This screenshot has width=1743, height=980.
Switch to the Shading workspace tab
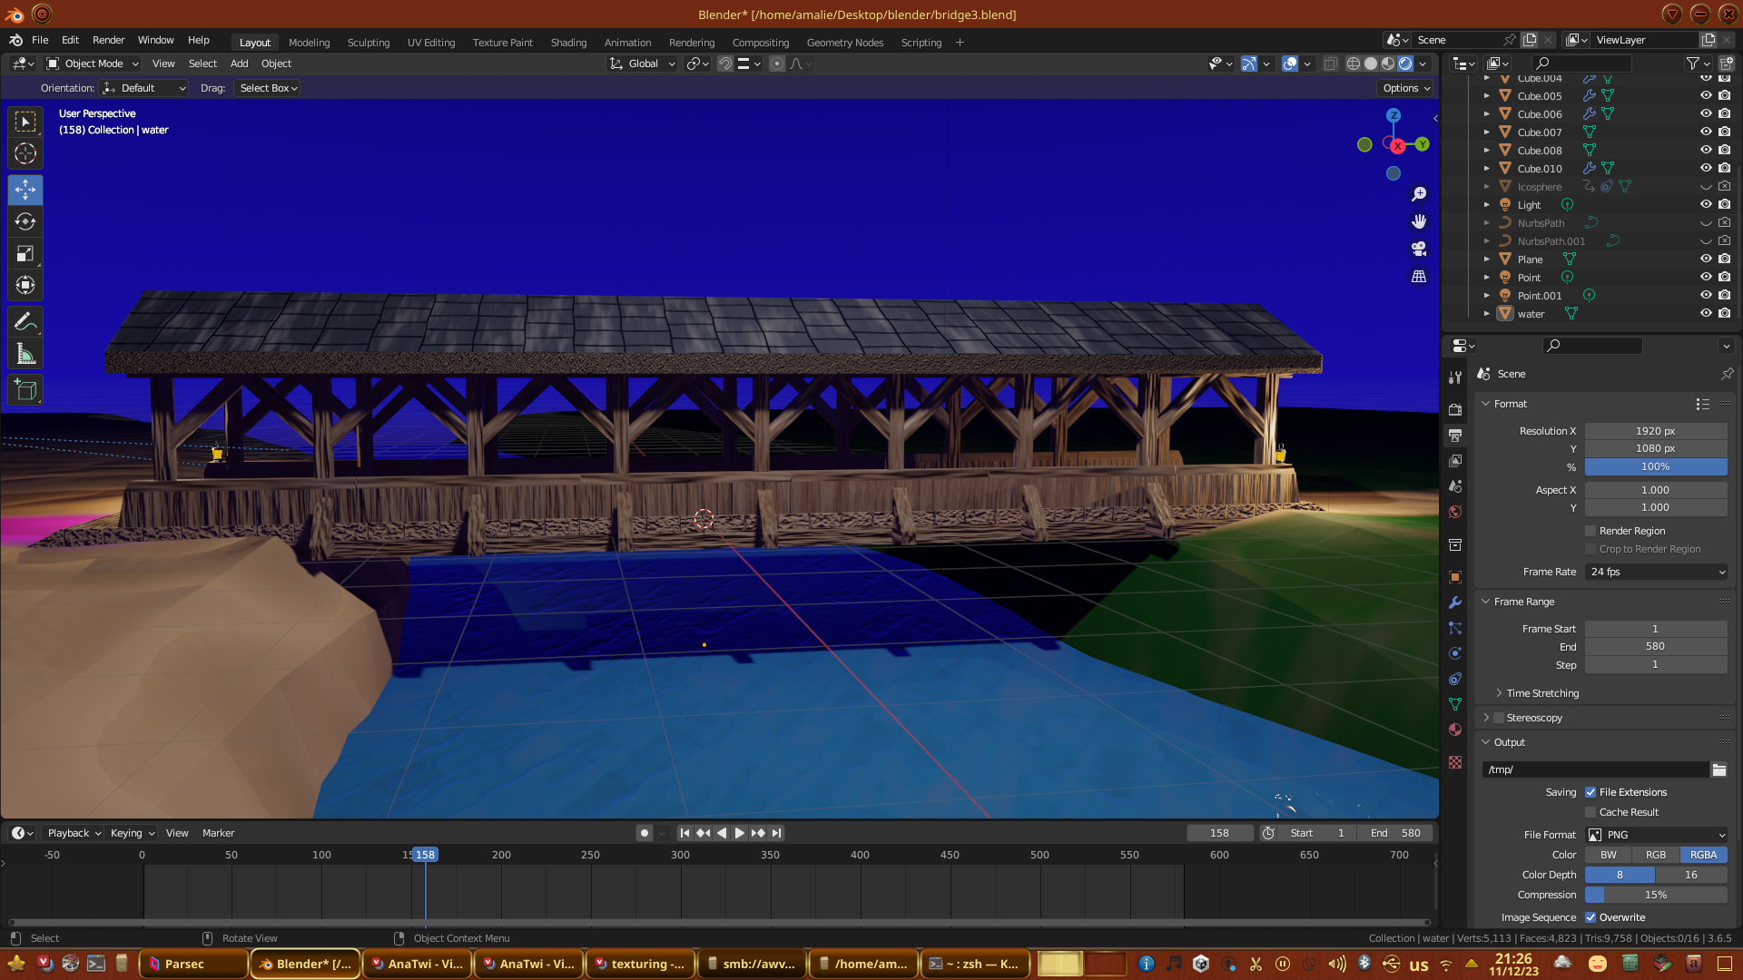pos(568,43)
